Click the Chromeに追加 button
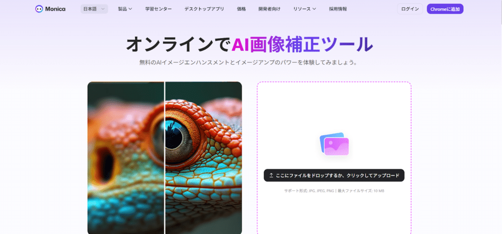 click(445, 9)
